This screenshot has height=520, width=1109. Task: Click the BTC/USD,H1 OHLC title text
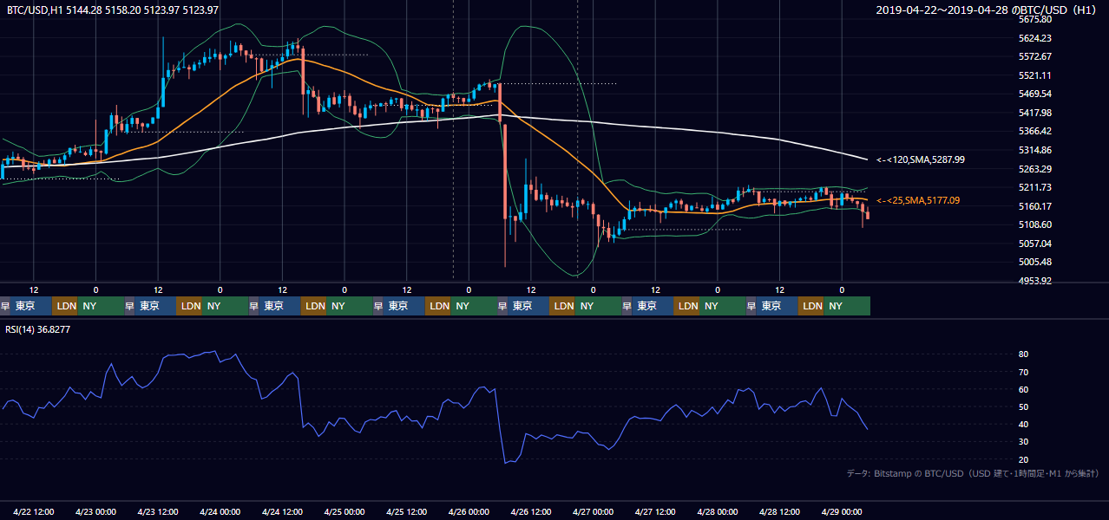113,10
